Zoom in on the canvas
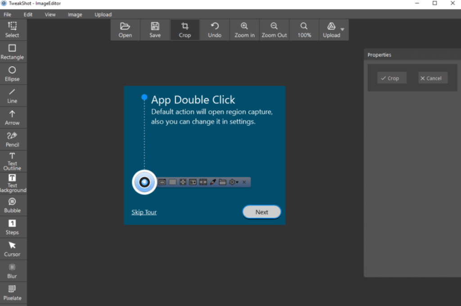The width and height of the screenshot is (461, 306). pos(244,30)
